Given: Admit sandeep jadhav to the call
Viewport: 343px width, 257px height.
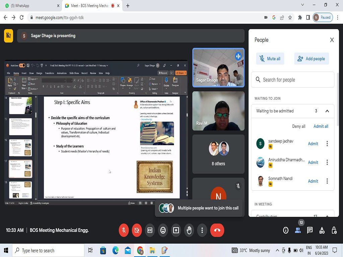Looking at the screenshot, I should [313, 144].
